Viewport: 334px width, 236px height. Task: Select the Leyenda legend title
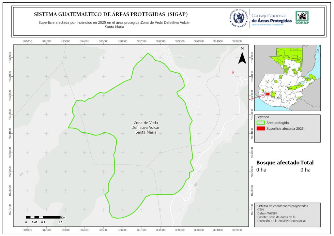pyautogui.click(x=263, y=117)
